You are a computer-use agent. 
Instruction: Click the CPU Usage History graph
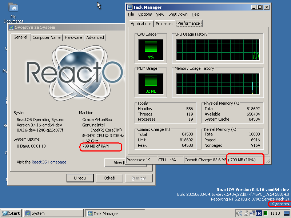[x=218, y=49]
